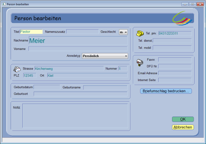Click the Namenszusatz input field
206x144 pixels.
[x=82, y=32]
